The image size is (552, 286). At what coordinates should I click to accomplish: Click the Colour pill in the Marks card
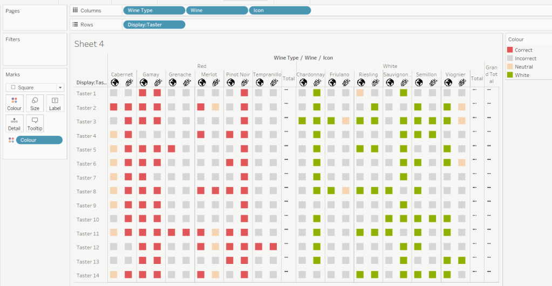[39, 140]
